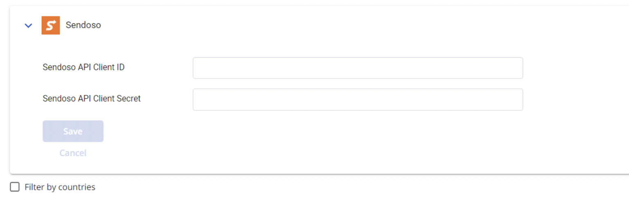Select the white S arrow logo
629x198 pixels.
[x=51, y=25]
